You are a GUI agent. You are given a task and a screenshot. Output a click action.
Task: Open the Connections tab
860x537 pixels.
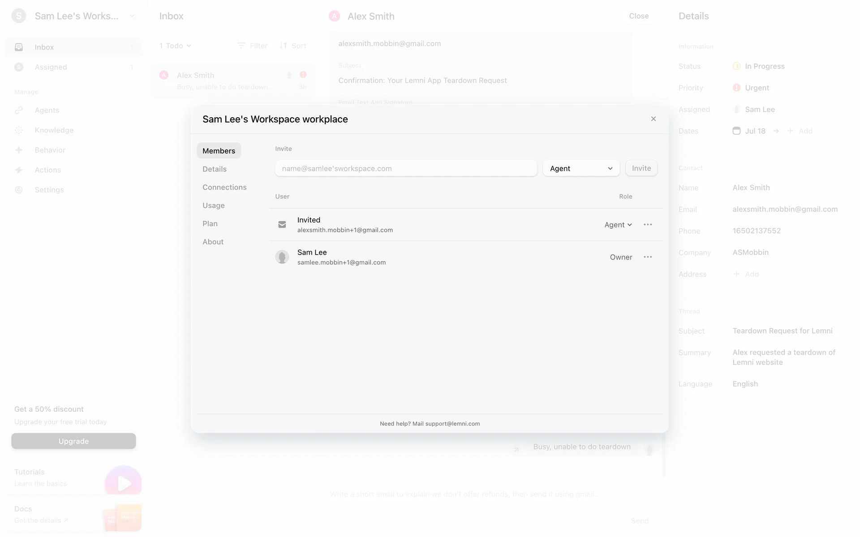coord(224,188)
